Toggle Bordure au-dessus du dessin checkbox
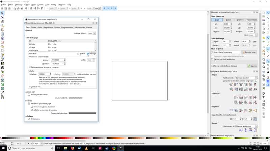The image size is (270, 151). click(x=32, y=107)
